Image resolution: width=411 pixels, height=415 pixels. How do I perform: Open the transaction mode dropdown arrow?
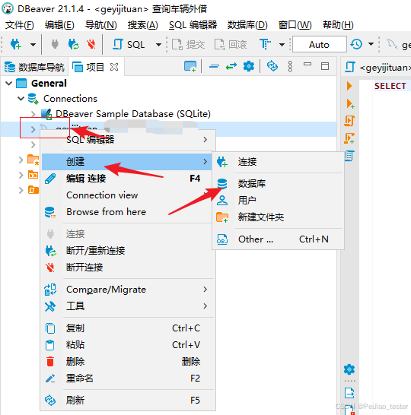282,44
